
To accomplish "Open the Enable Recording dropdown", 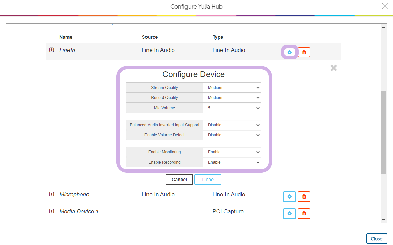I will [x=232, y=162].
